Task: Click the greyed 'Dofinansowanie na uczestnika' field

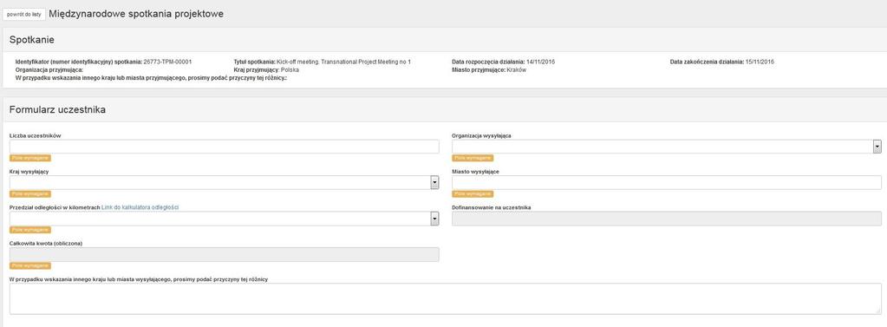Action: pos(667,219)
